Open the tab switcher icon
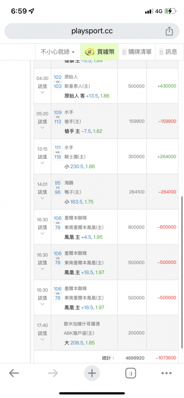 click(x=131, y=373)
